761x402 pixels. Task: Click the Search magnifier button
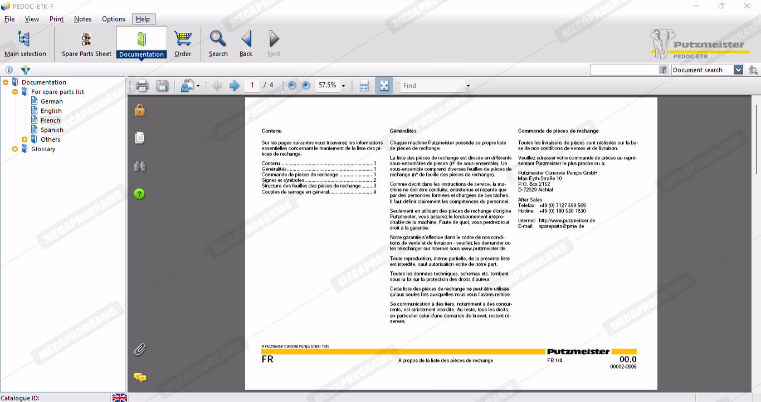coord(218,44)
